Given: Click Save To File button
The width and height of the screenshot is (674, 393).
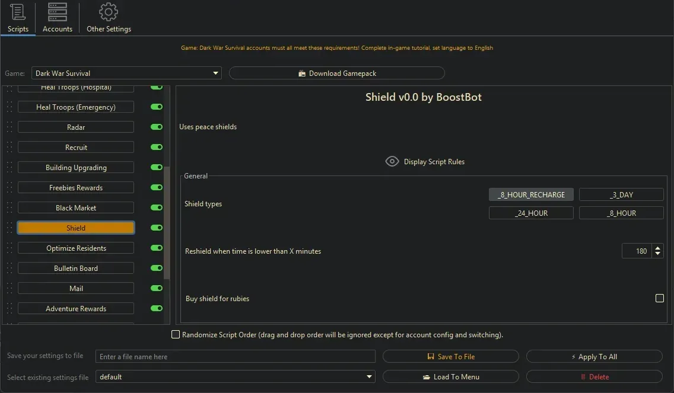Looking at the screenshot, I should [x=450, y=356].
